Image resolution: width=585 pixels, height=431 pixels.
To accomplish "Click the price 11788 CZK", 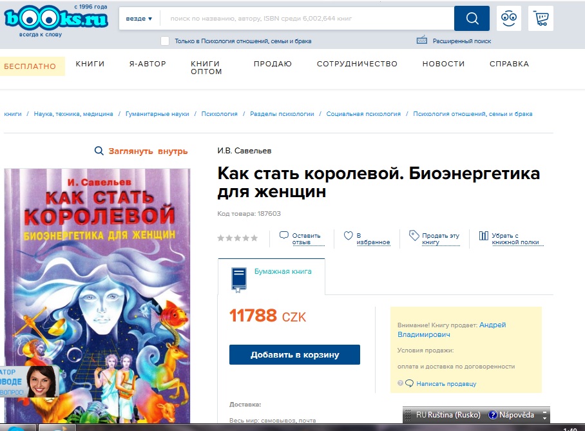I will click(x=267, y=316).
